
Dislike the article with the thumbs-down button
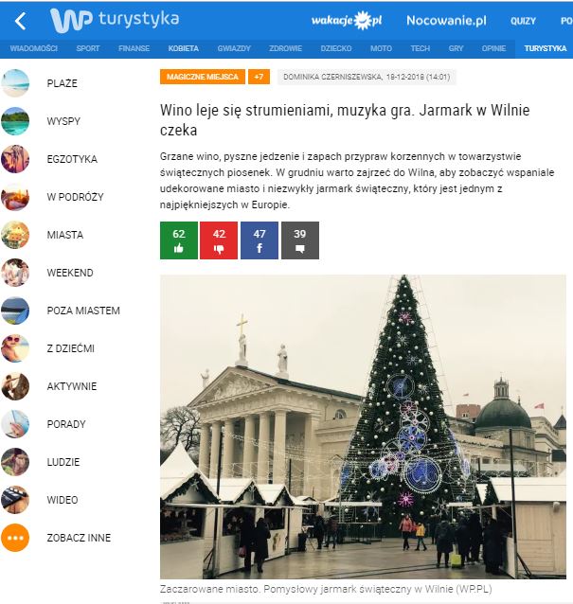point(219,240)
